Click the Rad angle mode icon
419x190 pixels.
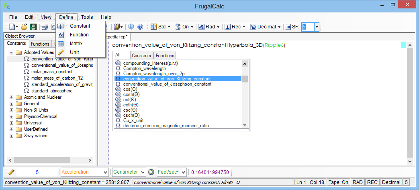click(202, 27)
